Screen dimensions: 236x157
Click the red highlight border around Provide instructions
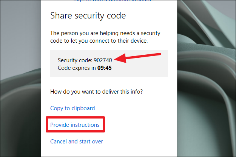click(x=75, y=117)
